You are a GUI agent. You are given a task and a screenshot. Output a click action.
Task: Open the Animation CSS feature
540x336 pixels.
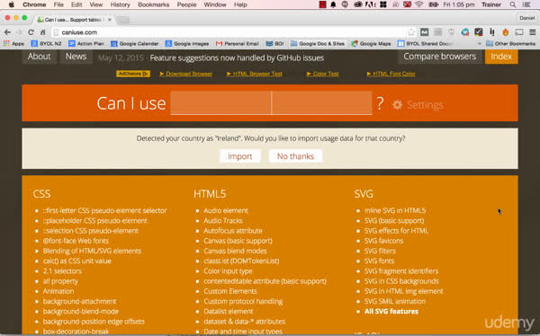tap(58, 291)
